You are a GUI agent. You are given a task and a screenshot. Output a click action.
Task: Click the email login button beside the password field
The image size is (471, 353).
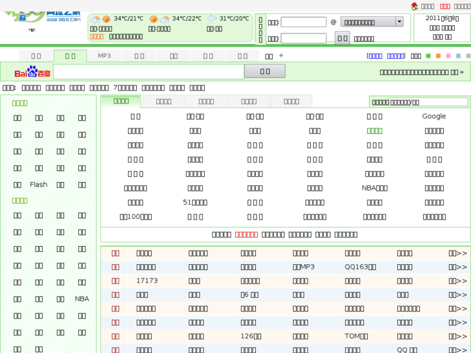pyautogui.click(x=342, y=38)
